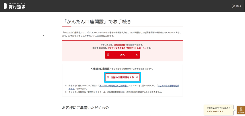The height and width of the screenshot is (116, 245).
Task: Click 店舗の口座開設をする button
Action: pos(122,77)
